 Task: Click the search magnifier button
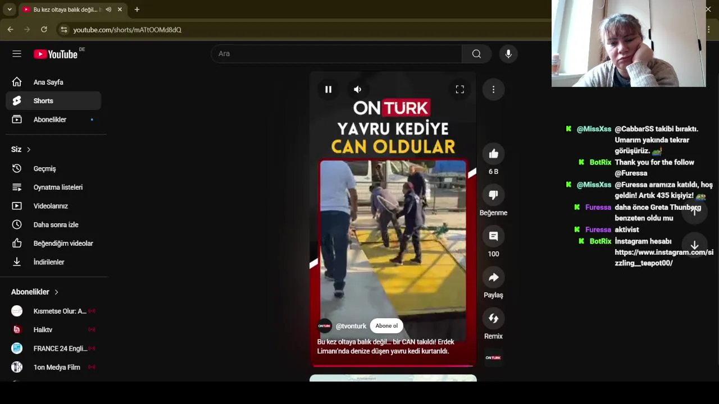click(476, 54)
